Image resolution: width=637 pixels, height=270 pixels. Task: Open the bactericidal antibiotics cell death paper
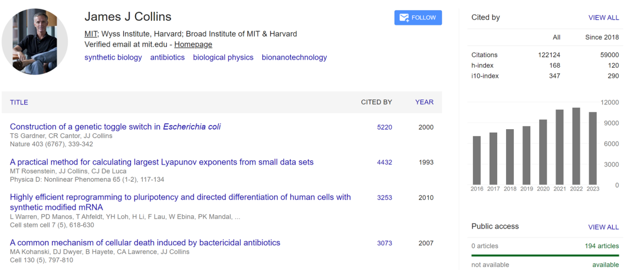[x=145, y=243]
